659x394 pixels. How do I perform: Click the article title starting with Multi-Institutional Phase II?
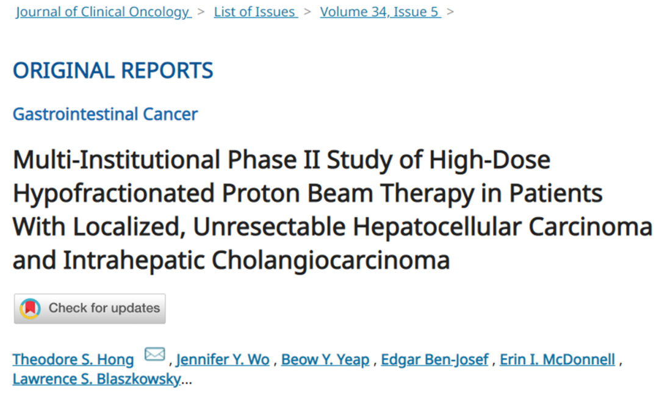point(281,160)
